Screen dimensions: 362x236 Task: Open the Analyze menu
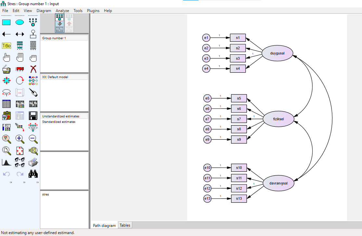click(62, 11)
